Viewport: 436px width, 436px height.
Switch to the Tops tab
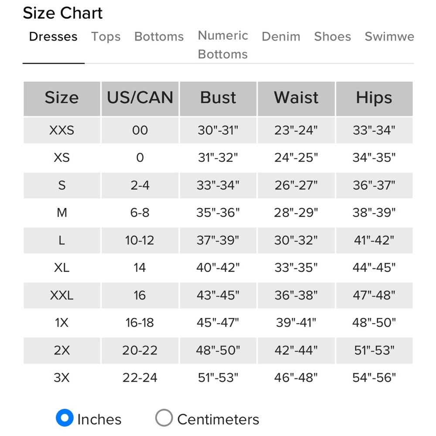[106, 37]
